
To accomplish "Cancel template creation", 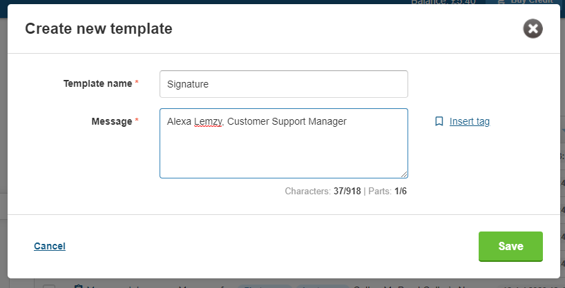I will coord(50,246).
